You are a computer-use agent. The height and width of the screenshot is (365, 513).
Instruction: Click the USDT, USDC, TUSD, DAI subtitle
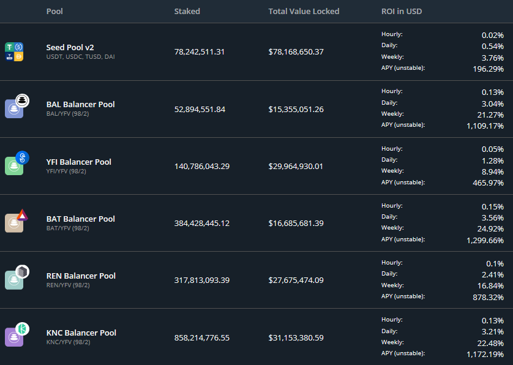point(80,57)
